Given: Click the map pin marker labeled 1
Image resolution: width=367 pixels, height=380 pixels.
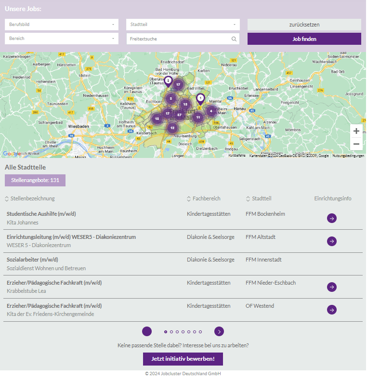Looking at the screenshot, I should [200, 98].
